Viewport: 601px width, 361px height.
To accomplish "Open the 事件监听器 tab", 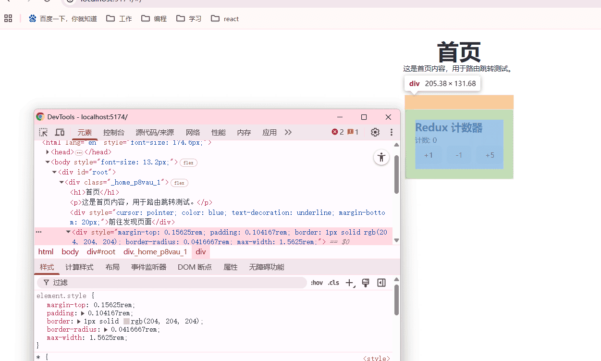I will click(148, 267).
